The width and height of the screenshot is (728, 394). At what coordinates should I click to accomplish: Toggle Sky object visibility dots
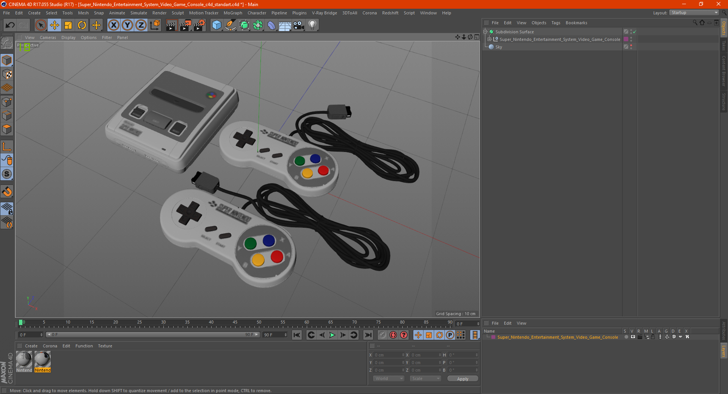click(631, 47)
